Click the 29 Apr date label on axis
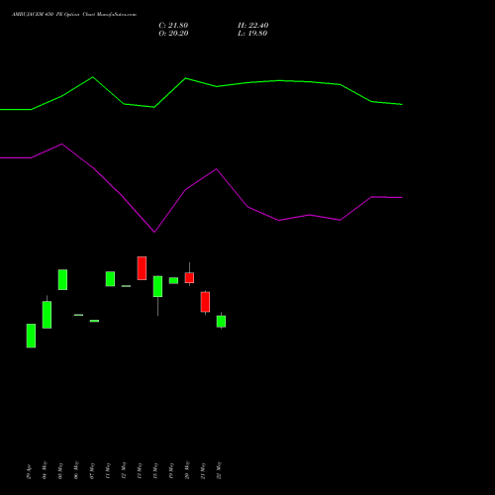Screen dimensions: 495x495 (x=29, y=472)
